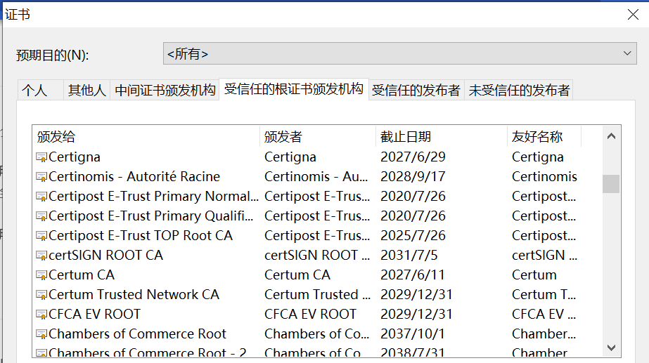Click expiry date 2027/6/11
Viewport: 649px width, 363px height.
[x=413, y=275]
